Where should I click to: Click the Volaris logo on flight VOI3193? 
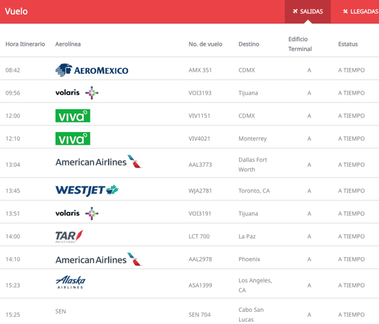click(x=77, y=93)
